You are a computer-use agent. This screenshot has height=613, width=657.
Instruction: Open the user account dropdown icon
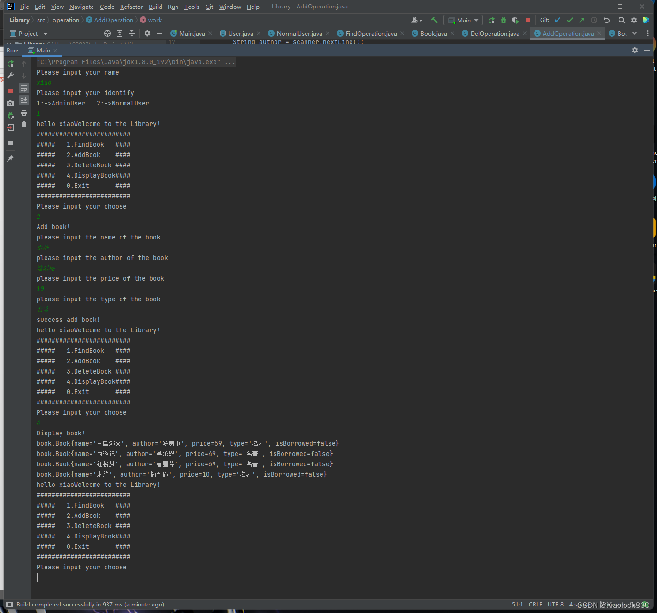[416, 20]
